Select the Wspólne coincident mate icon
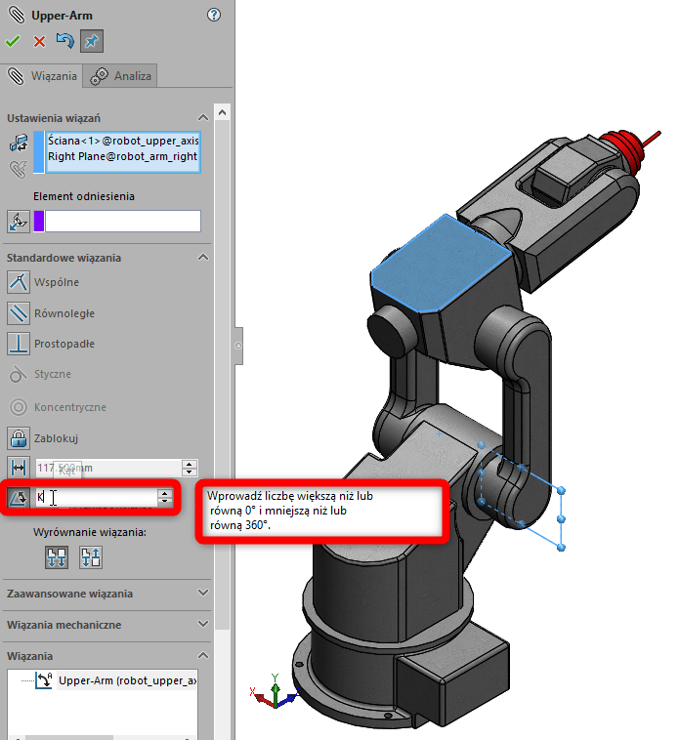Viewport: 680px width, 740px height. coord(19,282)
